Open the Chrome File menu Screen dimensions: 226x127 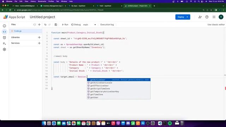16,1
